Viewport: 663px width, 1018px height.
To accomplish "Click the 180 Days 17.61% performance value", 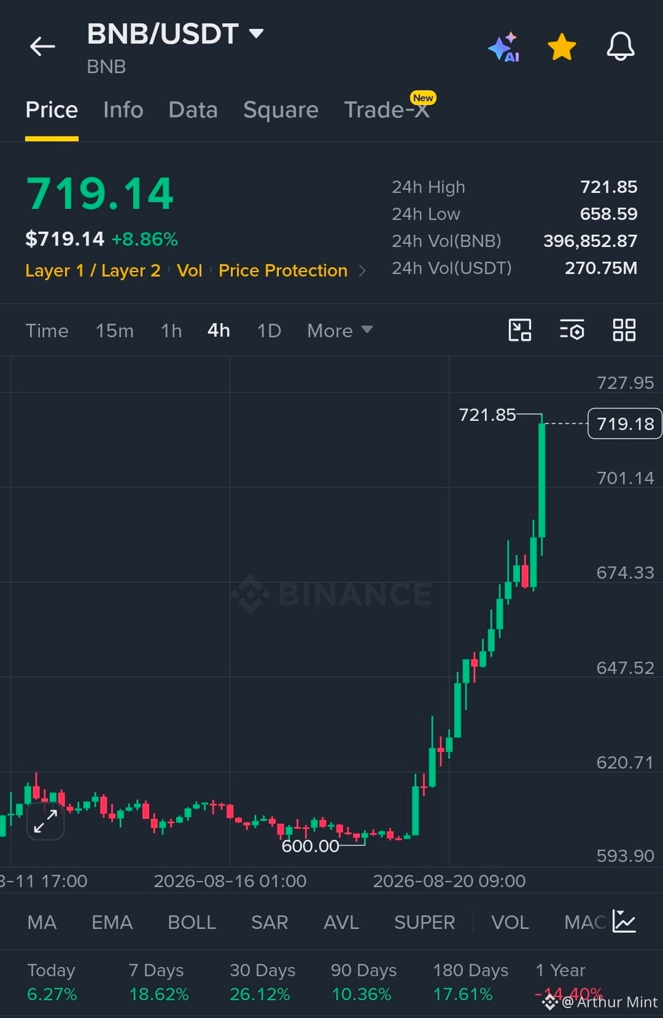I will (463, 994).
